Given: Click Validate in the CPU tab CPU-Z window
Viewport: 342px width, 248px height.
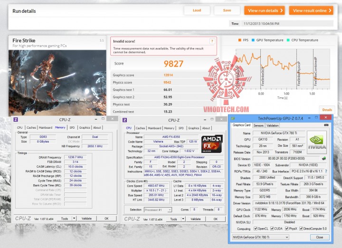Looking at the screenshot, I should pyautogui.click(x=195, y=219).
